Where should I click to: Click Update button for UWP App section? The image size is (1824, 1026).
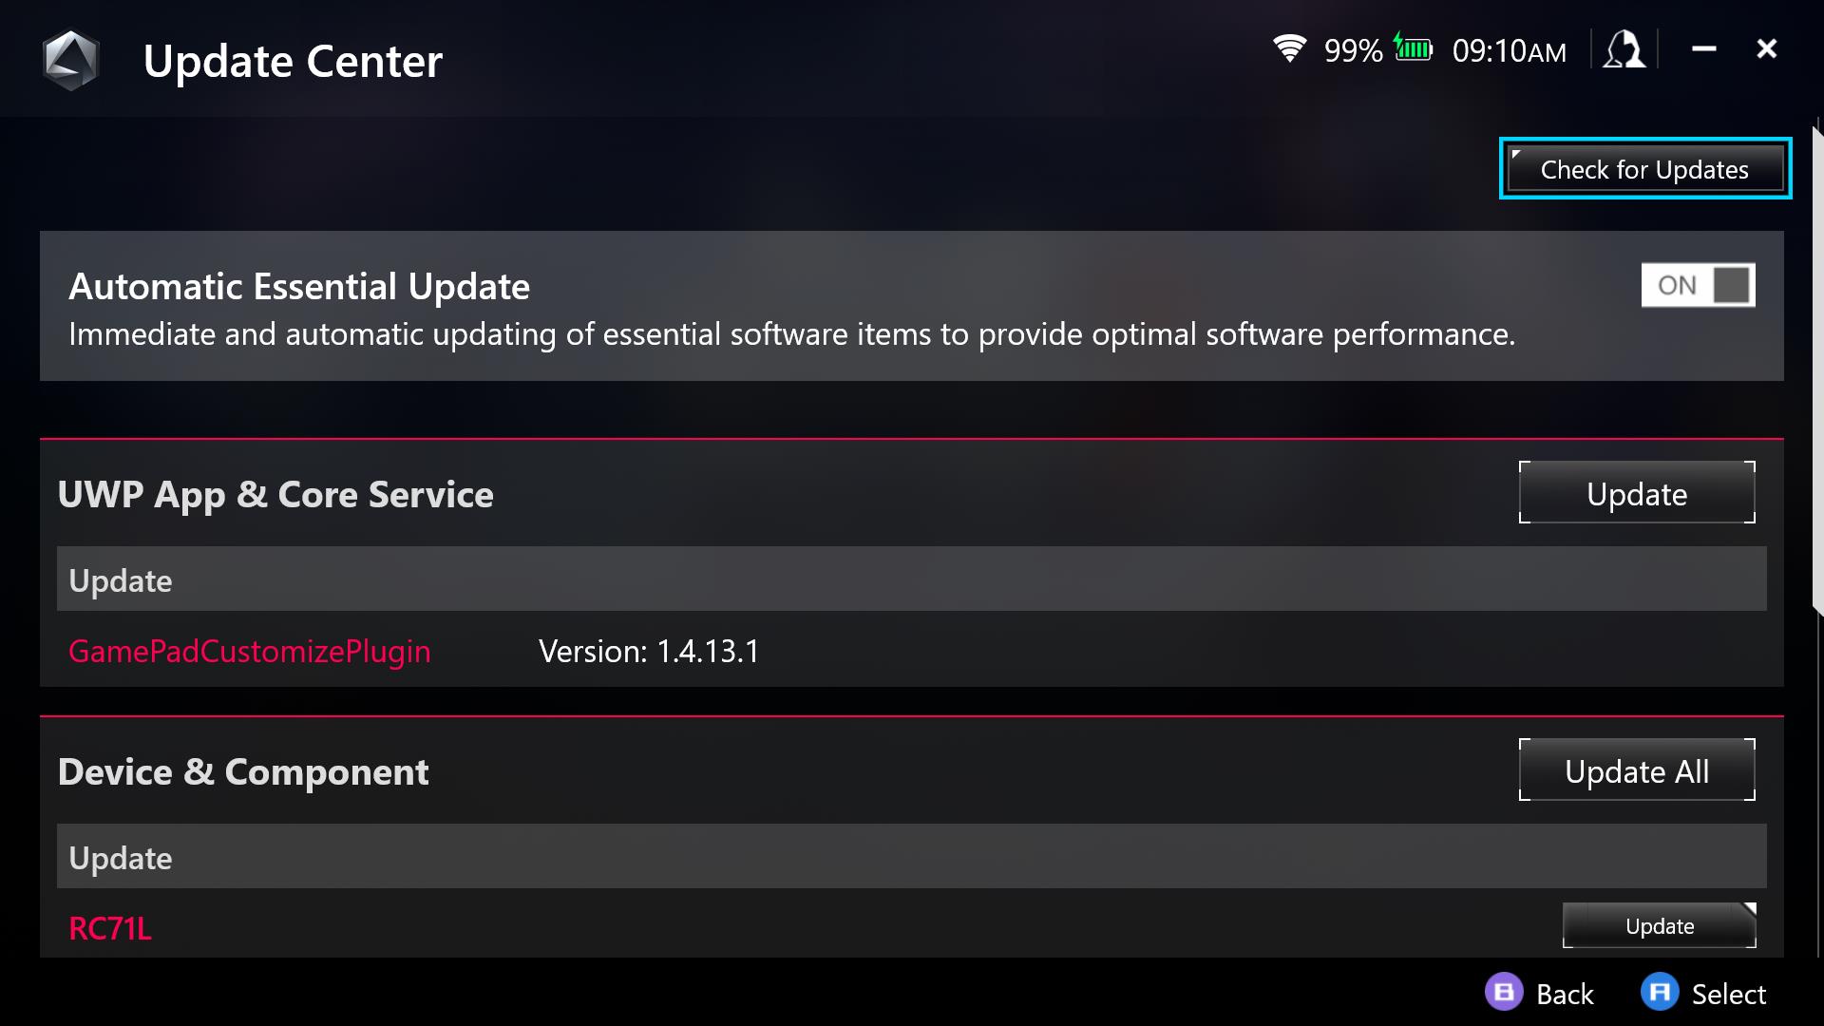point(1636,492)
